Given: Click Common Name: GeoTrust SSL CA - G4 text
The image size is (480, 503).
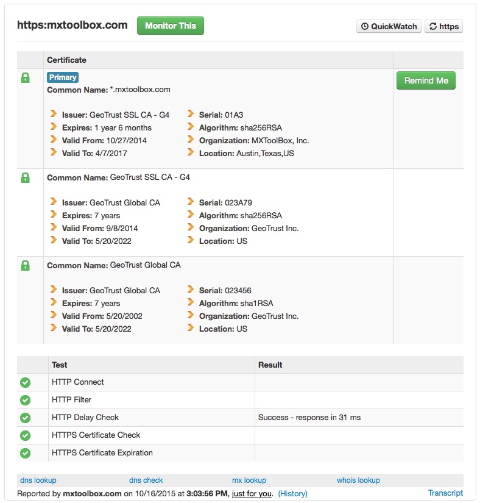Looking at the screenshot, I should 118,177.
